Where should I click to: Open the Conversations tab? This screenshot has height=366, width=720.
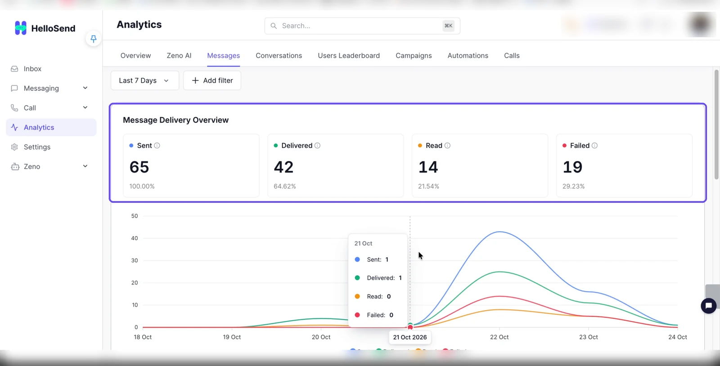(x=279, y=56)
